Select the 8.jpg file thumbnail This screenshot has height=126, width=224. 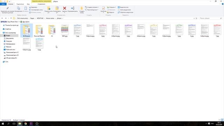click(x=39, y=44)
